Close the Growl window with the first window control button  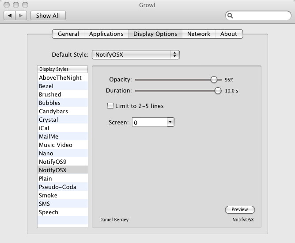(7, 5)
